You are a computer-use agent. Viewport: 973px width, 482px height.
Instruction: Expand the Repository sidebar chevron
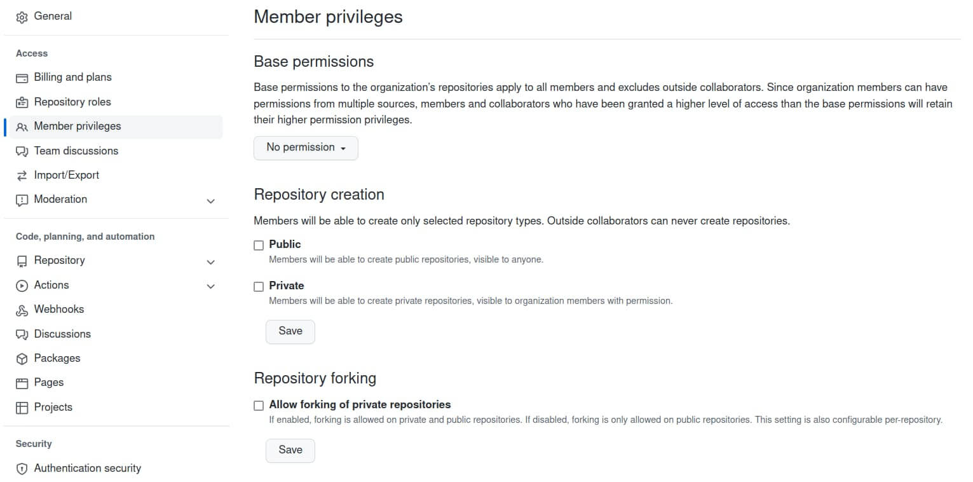click(211, 261)
